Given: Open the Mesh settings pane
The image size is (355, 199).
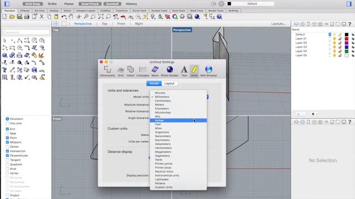Looking at the screenshot, I should pos(155,71).
